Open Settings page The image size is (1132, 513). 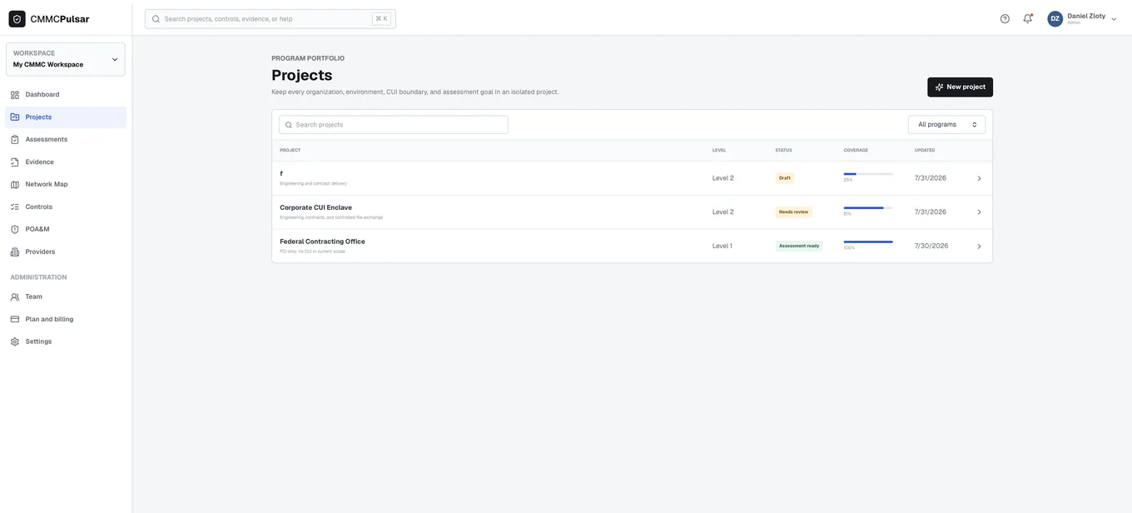coord(66,342)
